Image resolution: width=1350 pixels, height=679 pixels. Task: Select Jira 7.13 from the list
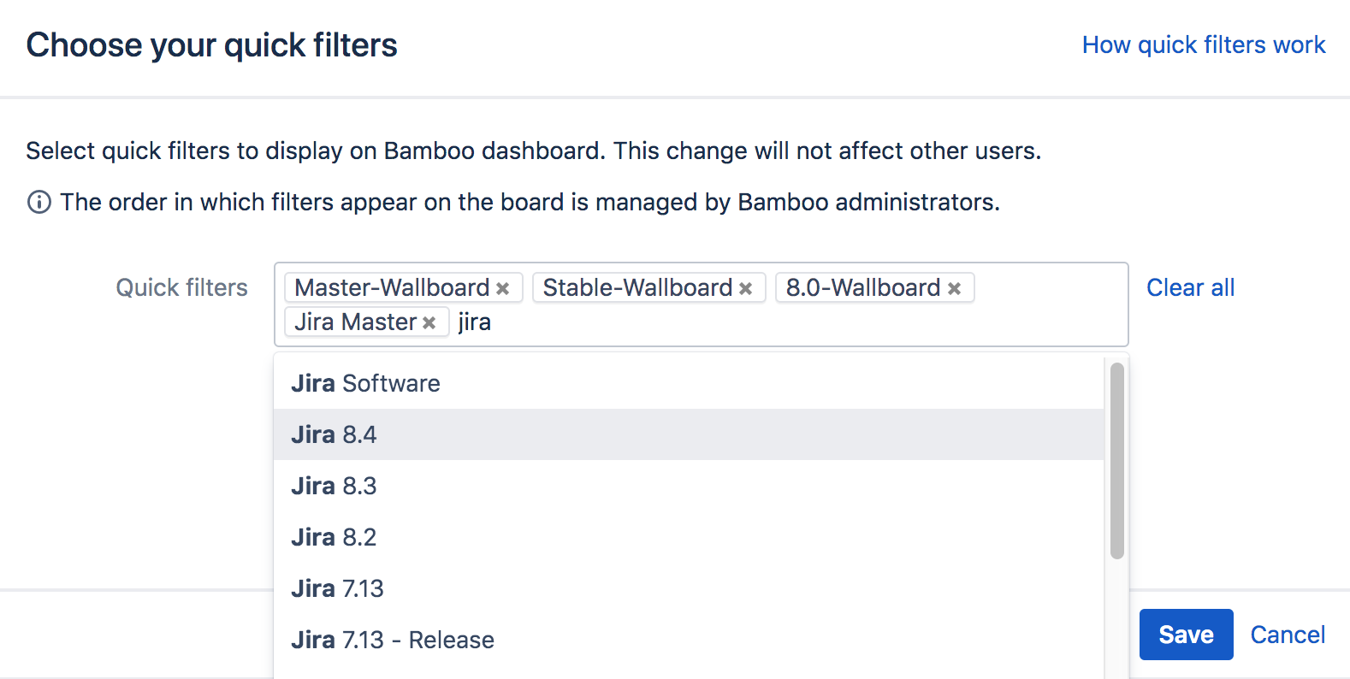point(337,588)
